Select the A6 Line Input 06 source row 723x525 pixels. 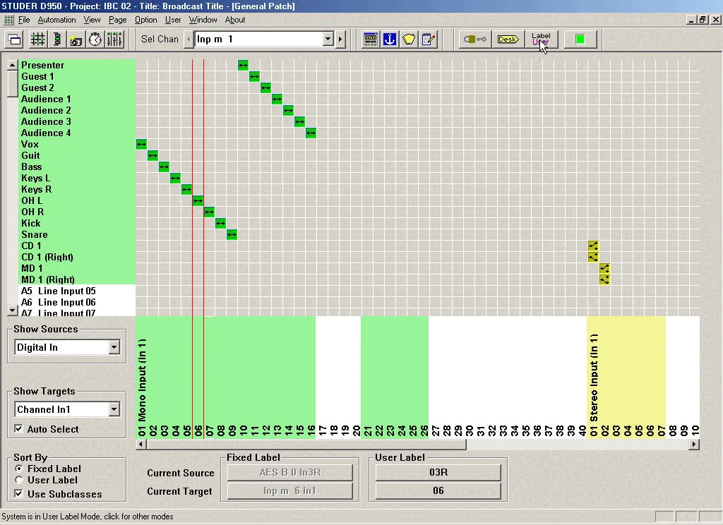pos(77,303)
